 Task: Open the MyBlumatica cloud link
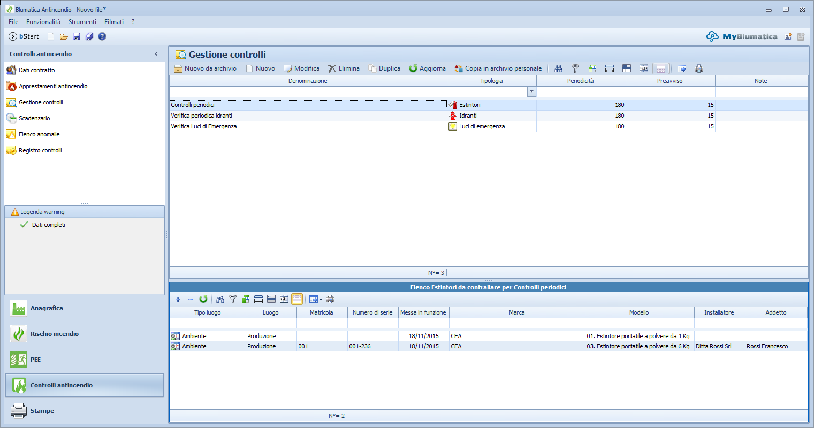[742, 36]
